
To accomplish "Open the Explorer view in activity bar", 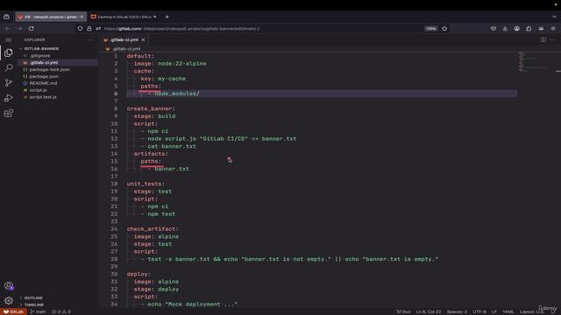I will point(9,52).
